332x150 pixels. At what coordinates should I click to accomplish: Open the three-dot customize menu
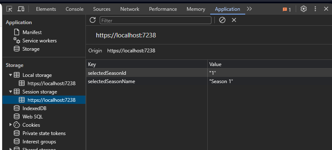click(x=315, y=9)
